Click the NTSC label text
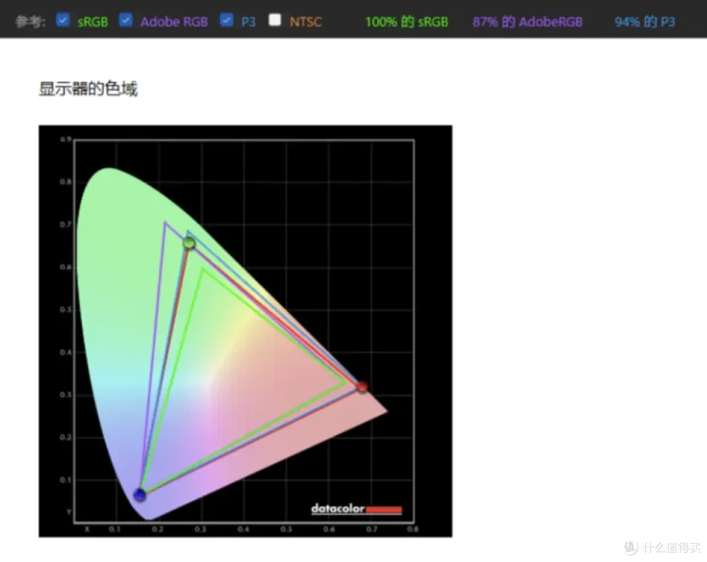Viewport: 707px width, 562px height. click(306, 22)
